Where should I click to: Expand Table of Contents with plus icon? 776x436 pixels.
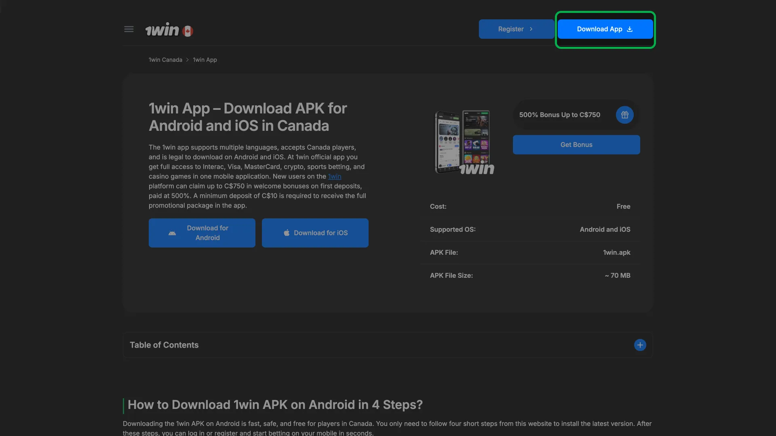[x=640, y=345]
